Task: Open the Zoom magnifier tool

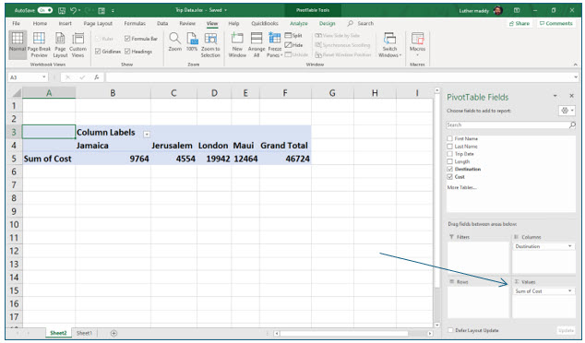Action: point(174,41)
